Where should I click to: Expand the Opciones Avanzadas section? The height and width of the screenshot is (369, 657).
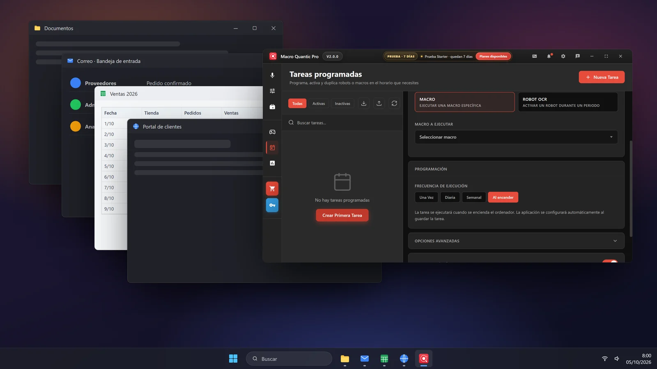click(516, 241)
